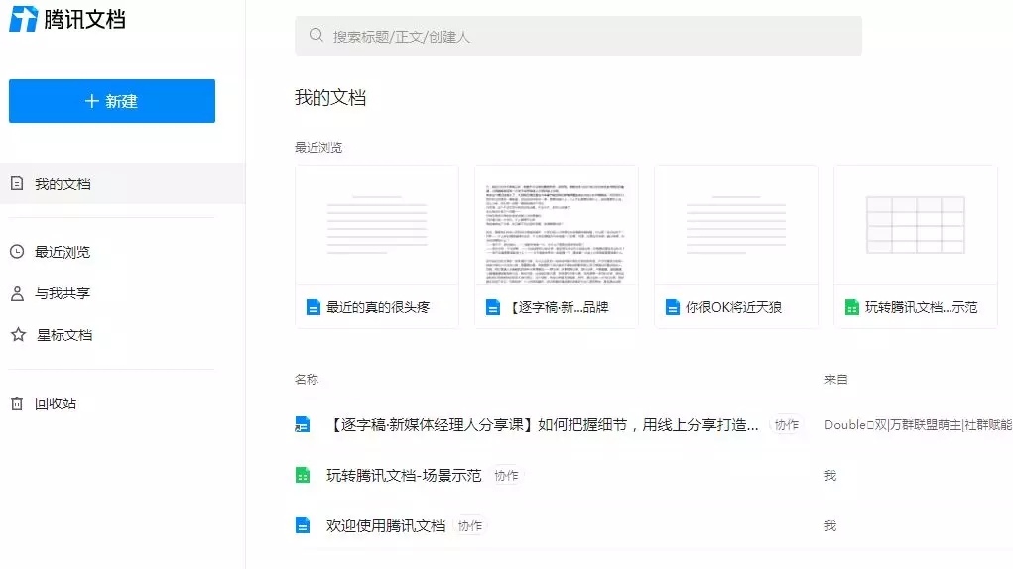Open recent card 【逐字稿·新...品牌

557,247
